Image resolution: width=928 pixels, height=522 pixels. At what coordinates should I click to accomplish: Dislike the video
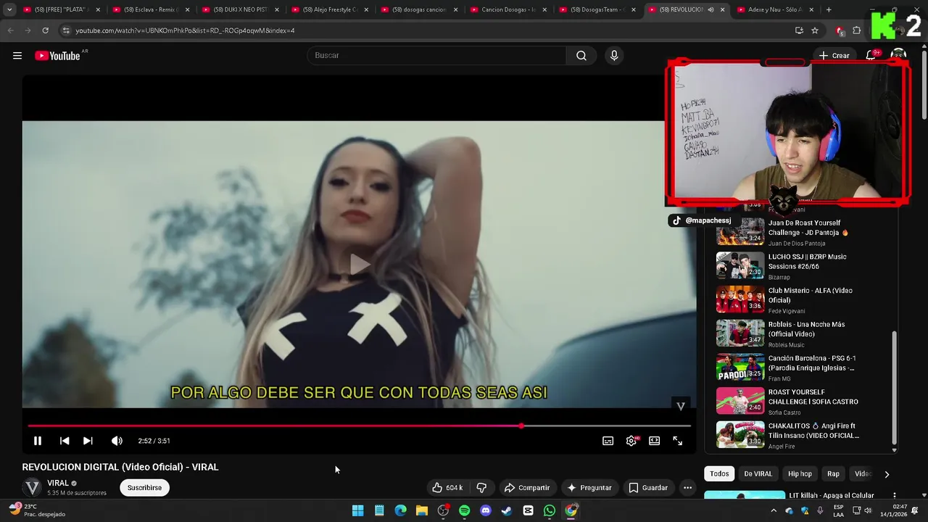481,488
